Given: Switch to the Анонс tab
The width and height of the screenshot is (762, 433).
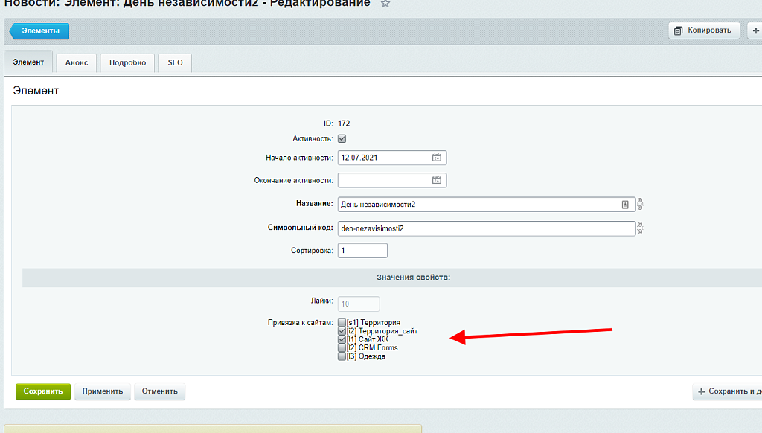Looking at the screenshot, I should pyautogui.click(x=77, y=62).
